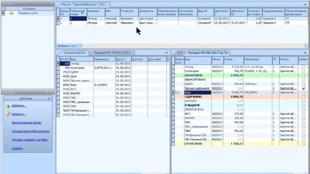Toggle Запрет checkbox for Категория row
The image size is (310, 174).
[x=303, y=71]
